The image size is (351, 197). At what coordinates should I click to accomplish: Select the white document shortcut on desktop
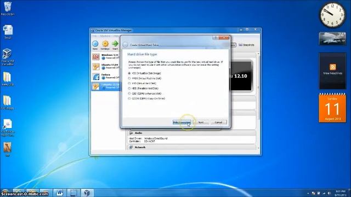coord(7,128)
